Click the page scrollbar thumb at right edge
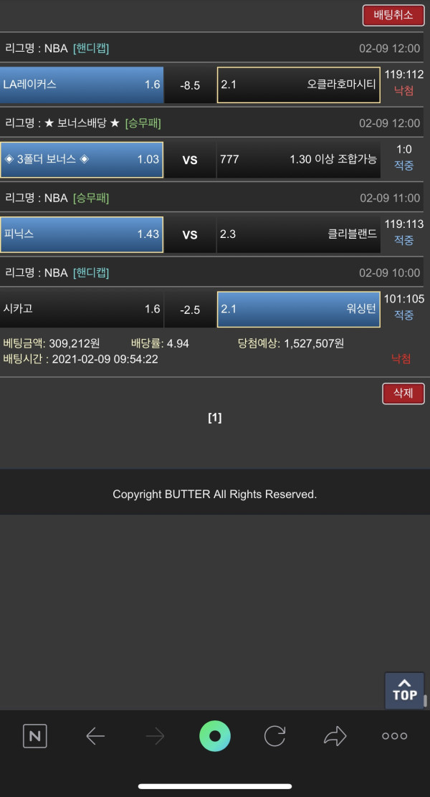 coord(425,701)
